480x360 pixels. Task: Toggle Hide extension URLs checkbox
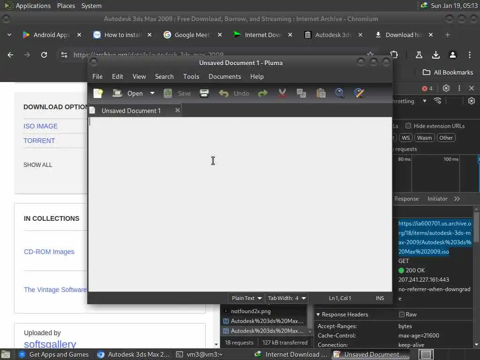coord(408,126)
